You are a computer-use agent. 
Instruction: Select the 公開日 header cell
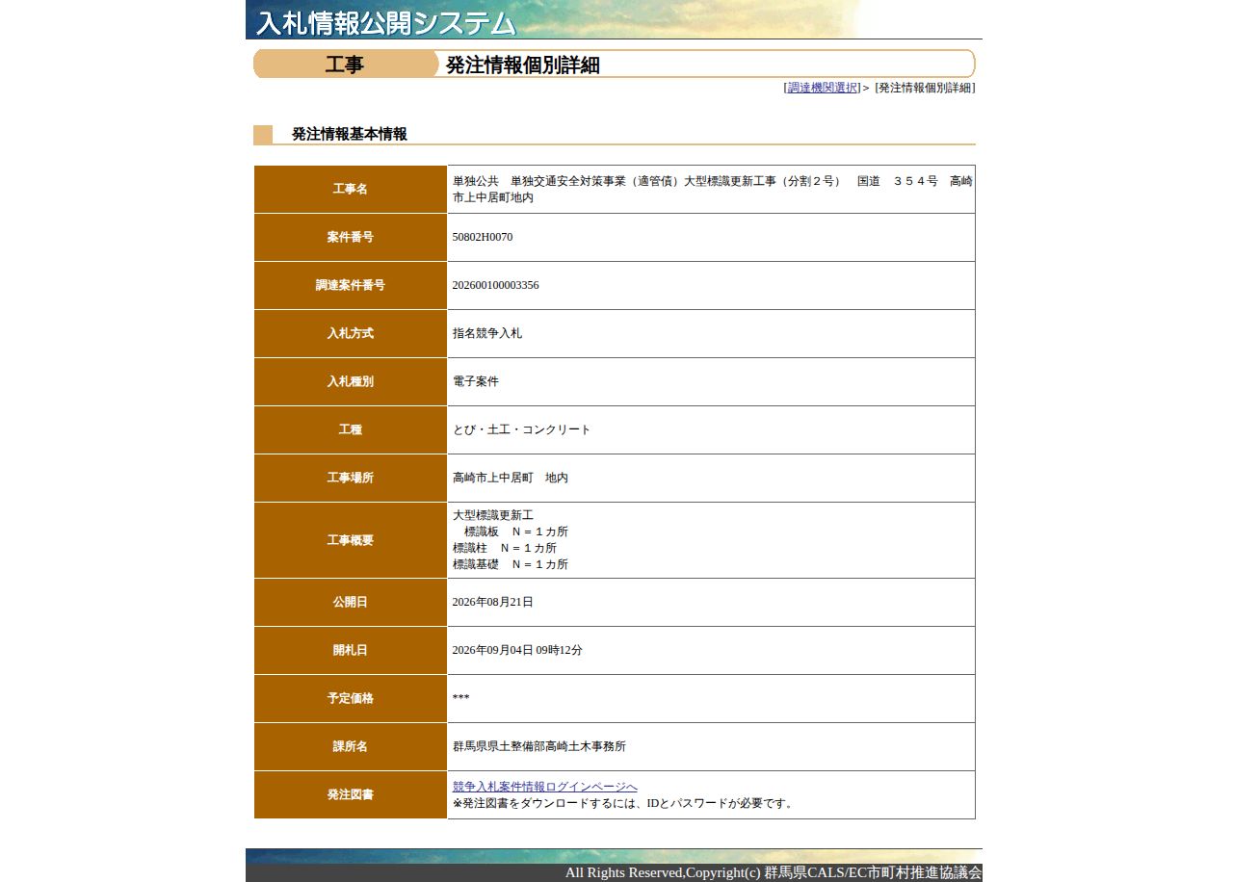pyautogui.click(x=351, y=602)
